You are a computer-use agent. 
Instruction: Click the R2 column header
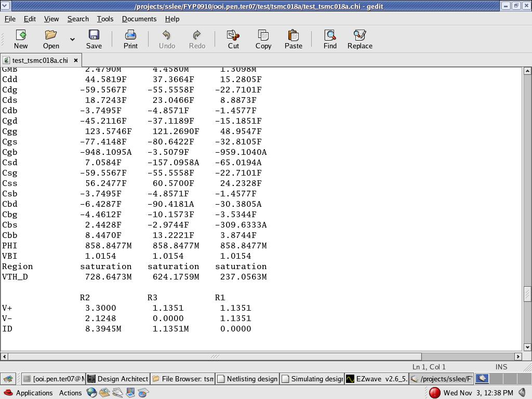pos(85,298)
